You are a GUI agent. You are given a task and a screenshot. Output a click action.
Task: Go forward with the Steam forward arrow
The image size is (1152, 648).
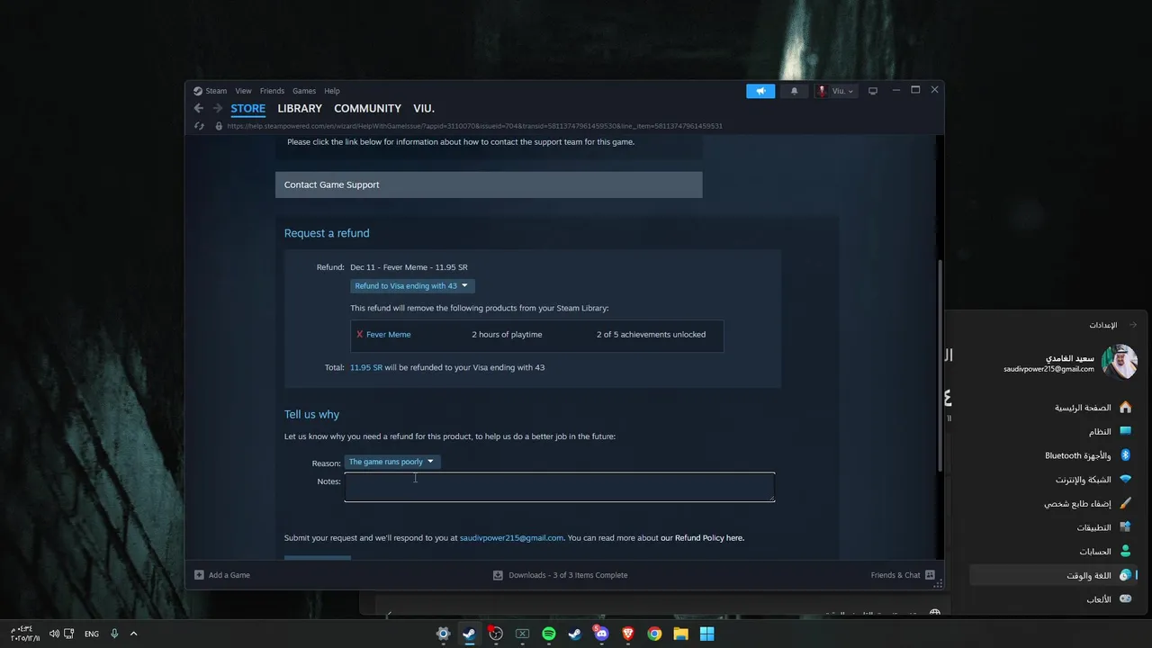pyautogui.click(x=217, y=108)
